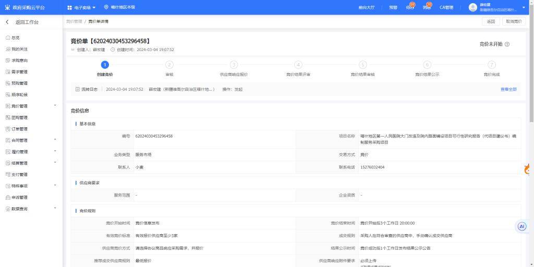Expand the 竞价管理 submenu arrow
The height and width of the screenshot is (267, 534).
(55, 105)
